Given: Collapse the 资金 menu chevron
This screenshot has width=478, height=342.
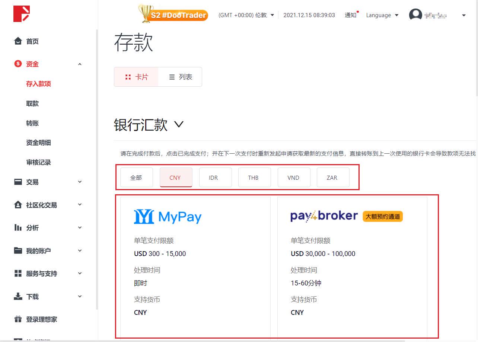Looking at the screenshot, I should [80, 64].
